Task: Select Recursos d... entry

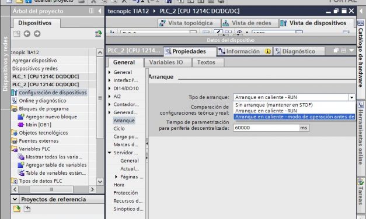Action: (x=128, y=201)
